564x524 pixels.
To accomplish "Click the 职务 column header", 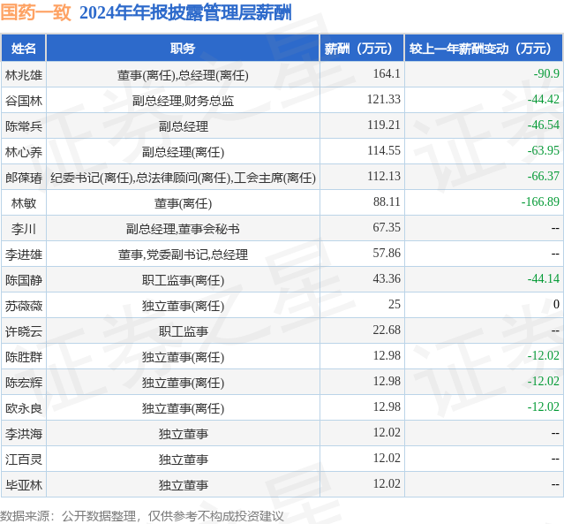I will (x=183, y=49).
